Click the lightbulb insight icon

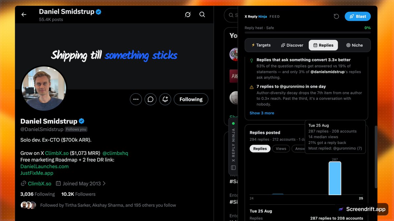252,60
